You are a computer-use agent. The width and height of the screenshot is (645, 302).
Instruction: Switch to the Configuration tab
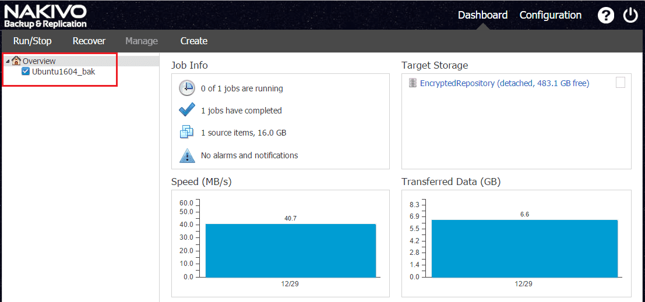(551, 15)
